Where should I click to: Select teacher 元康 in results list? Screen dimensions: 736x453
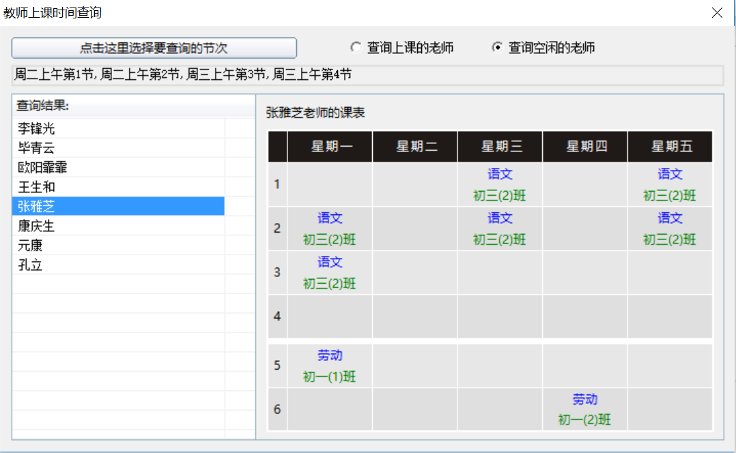[118, 246]
